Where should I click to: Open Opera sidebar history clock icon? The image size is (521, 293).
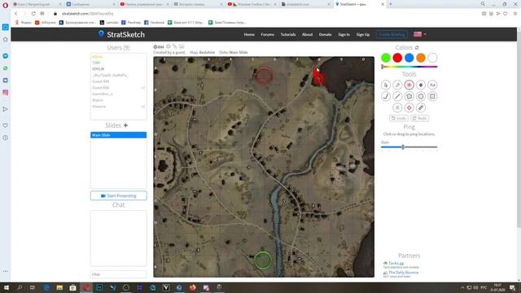(6, 138)
